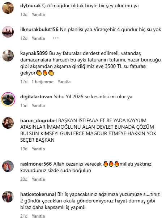Visit harun_dogrubel's username link
The height and width of the screenshot is (218, 166).
point(38,120)
